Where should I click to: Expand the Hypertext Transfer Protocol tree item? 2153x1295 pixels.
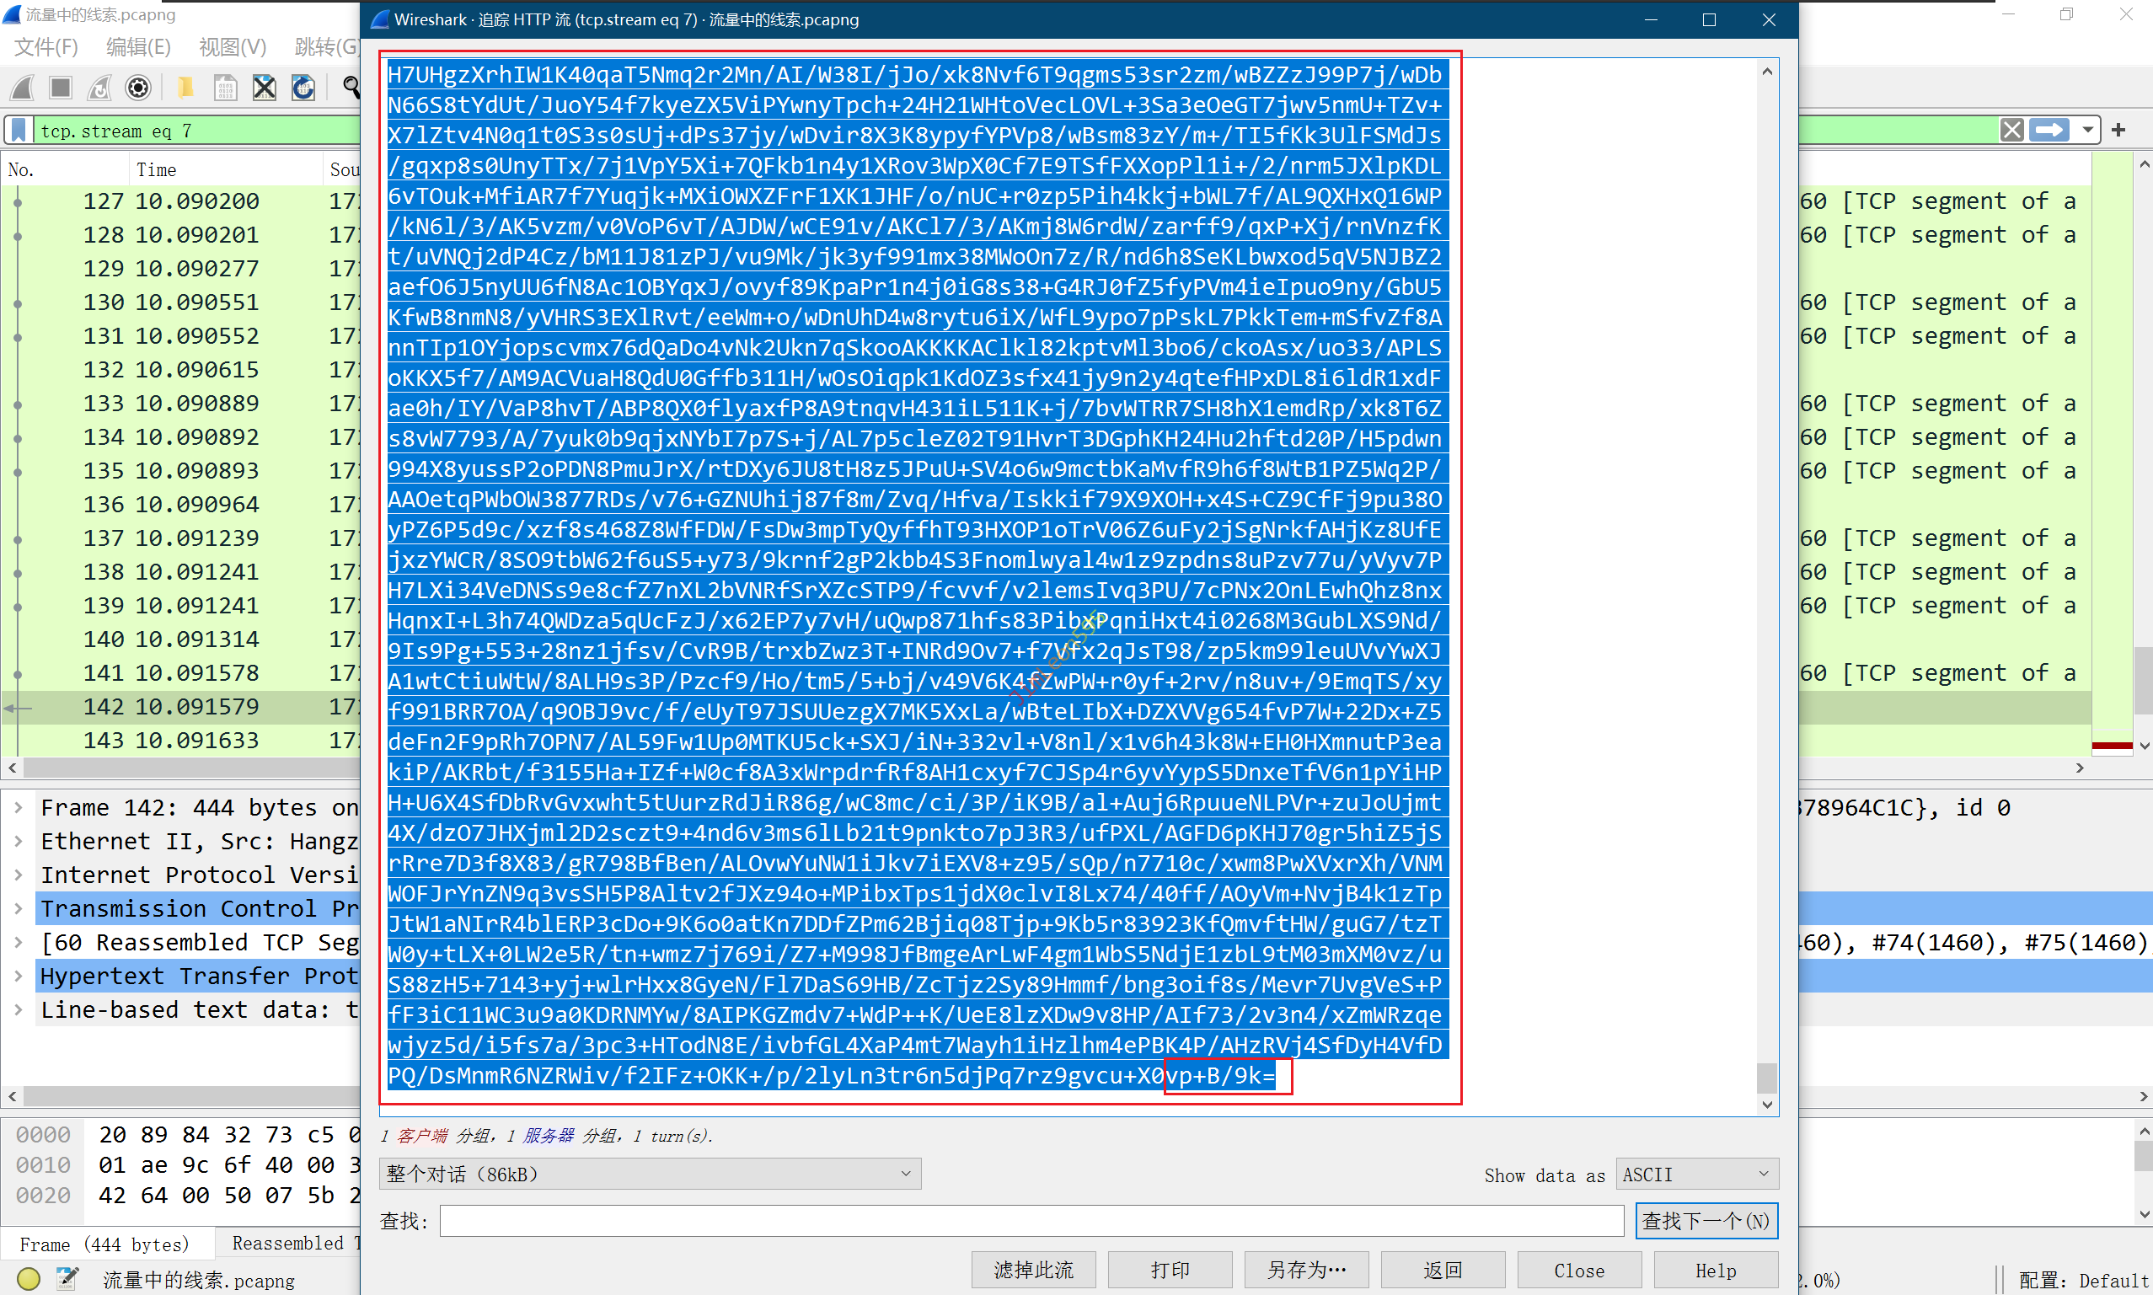click(x=19, y=976)
